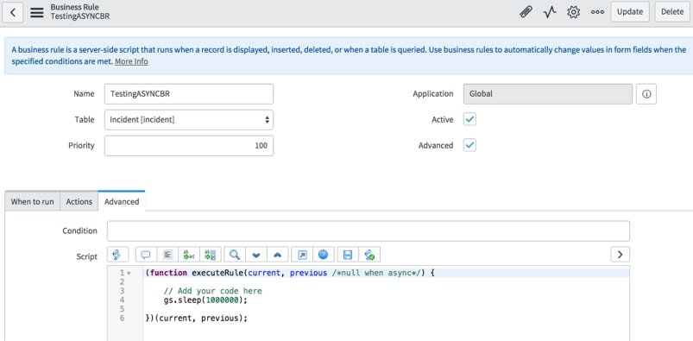Click the Application field showing Global
The width and height of the screenshot is (693, 341).
(548, 94)
